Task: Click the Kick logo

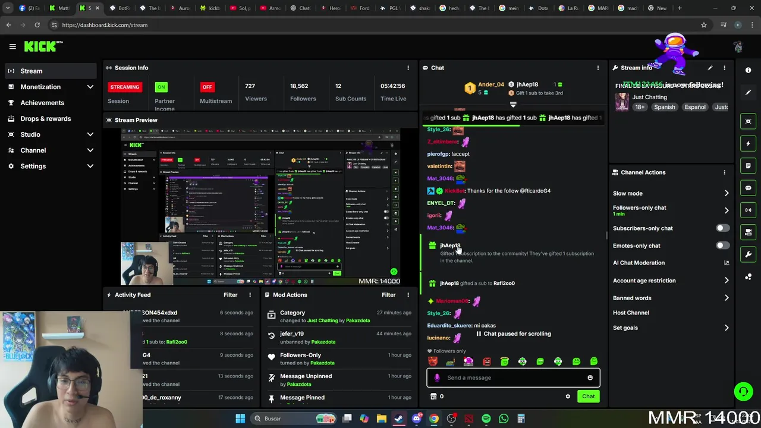Action: [43, 46]
